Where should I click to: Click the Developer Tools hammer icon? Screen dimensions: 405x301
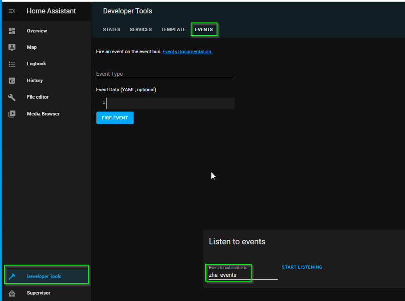12,276
